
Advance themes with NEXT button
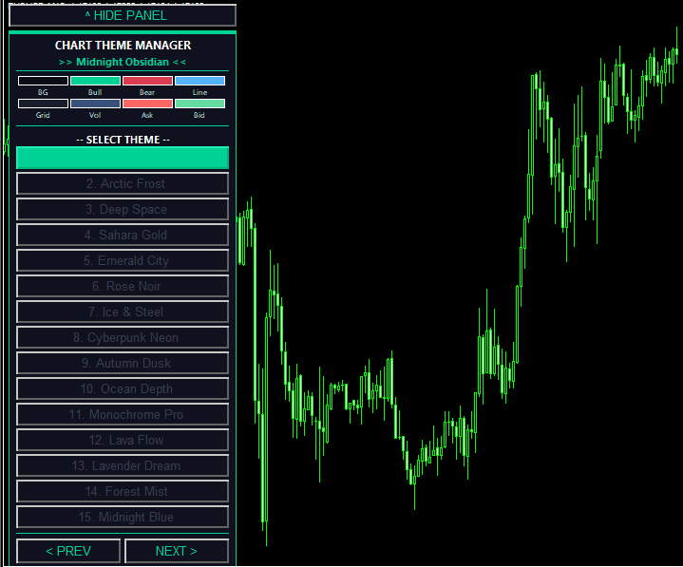pos(177,551)
